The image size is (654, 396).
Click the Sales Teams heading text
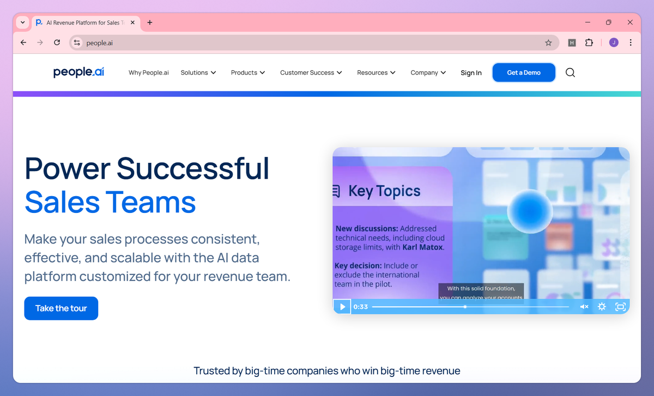pyautogui.click(x=110, y=202)
